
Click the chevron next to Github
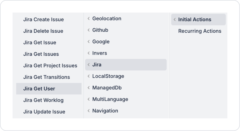89,30
